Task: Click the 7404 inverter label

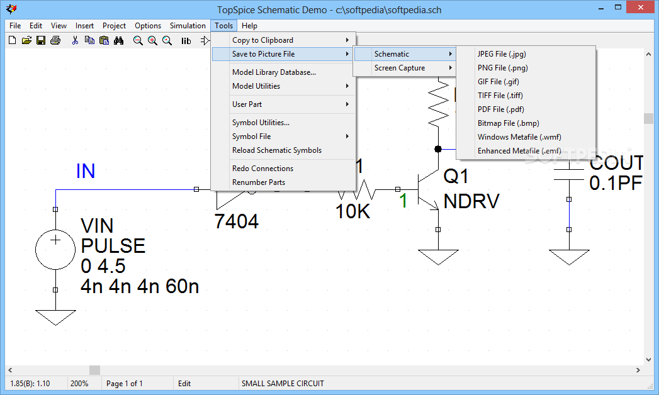Action: (237, 221)
